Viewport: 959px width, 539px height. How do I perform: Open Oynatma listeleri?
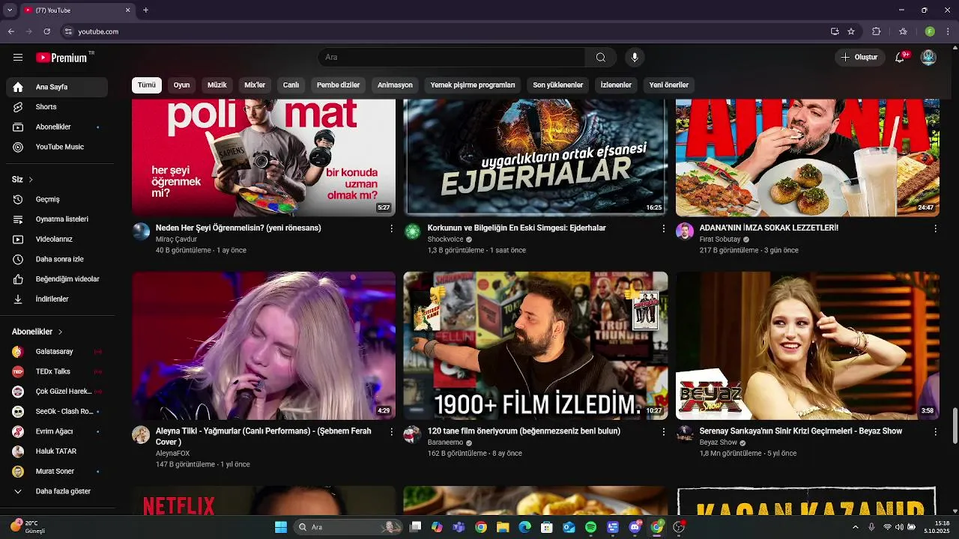[x=57, y=219]
